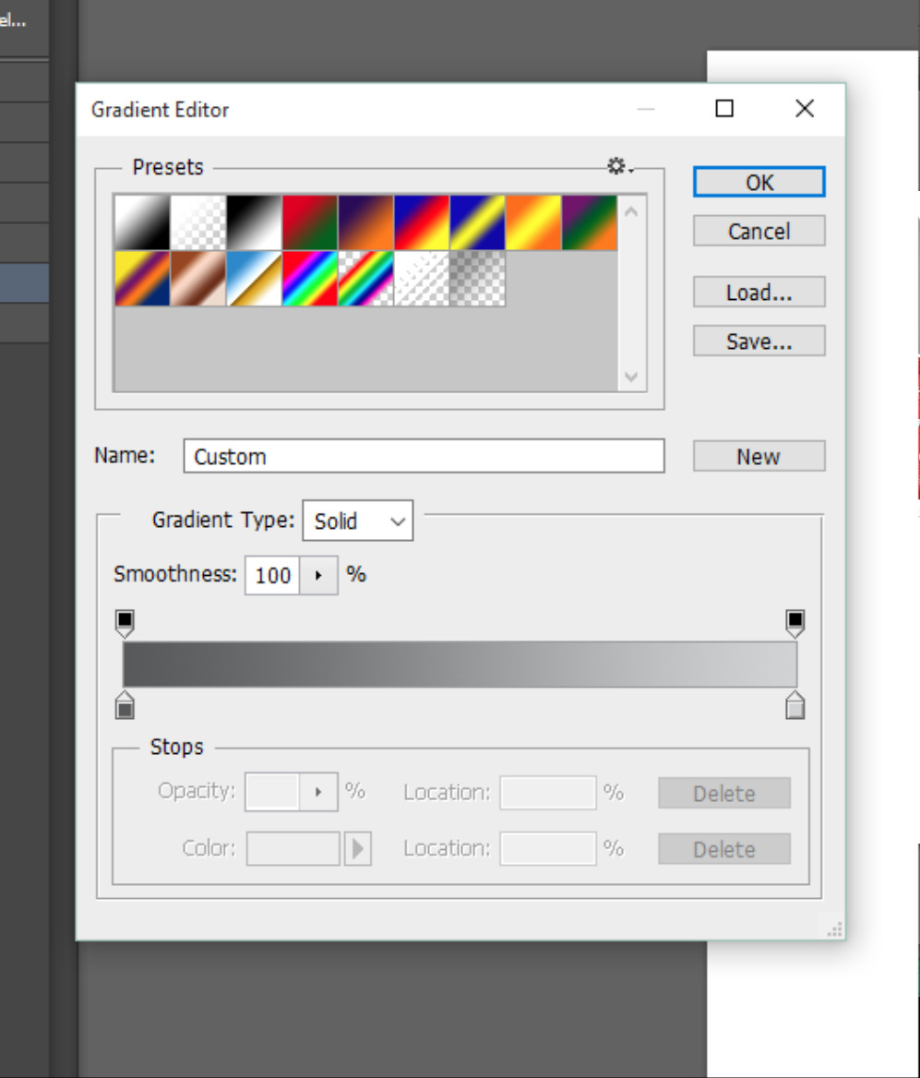Click the Load... button
The width and height of the screenshot is (920, 1078).
pyautogui.click(x=759, y=293)
